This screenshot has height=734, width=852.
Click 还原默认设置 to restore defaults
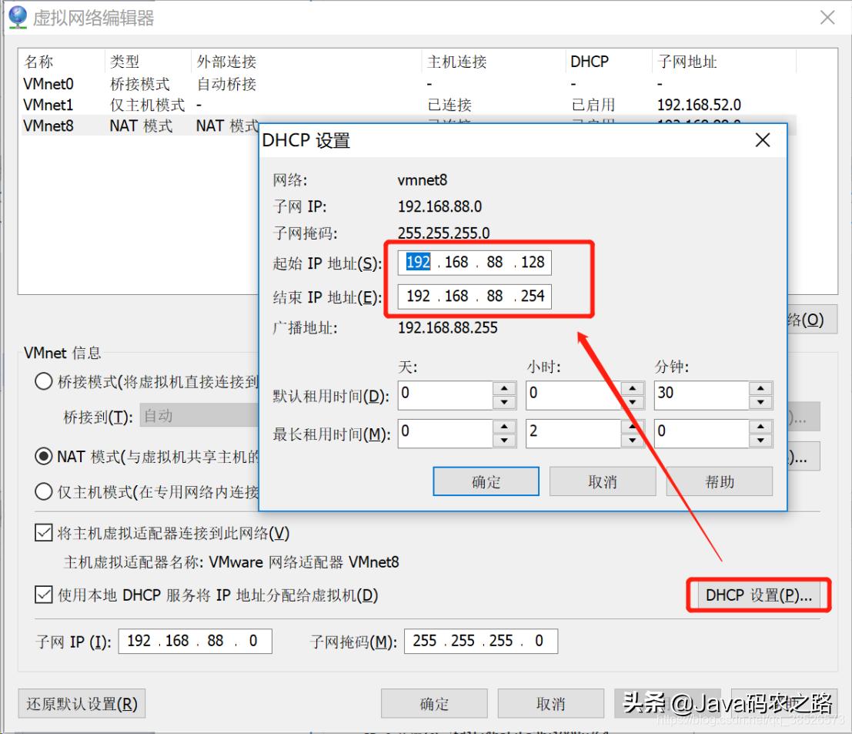tap(81, 702)
